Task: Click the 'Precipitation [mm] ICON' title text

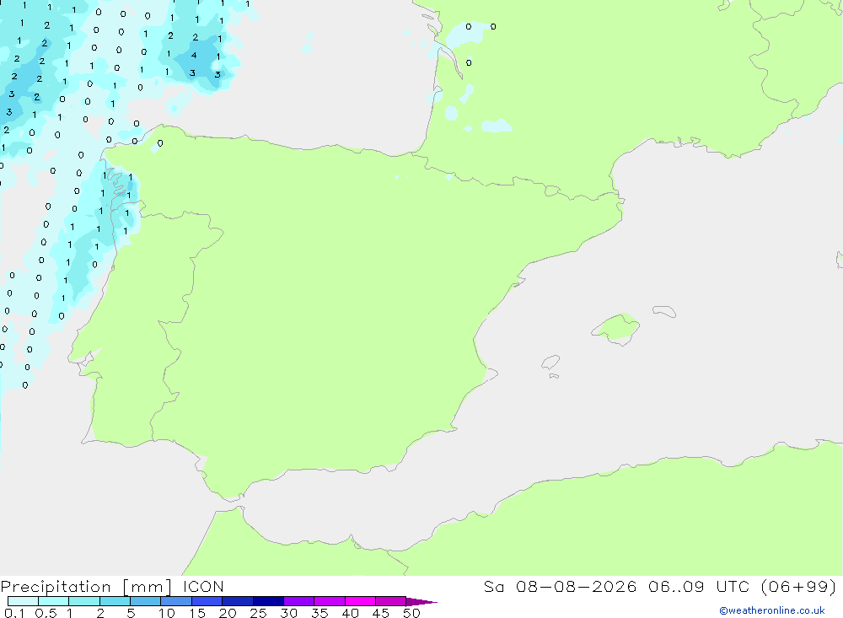Action: [112, 587]
